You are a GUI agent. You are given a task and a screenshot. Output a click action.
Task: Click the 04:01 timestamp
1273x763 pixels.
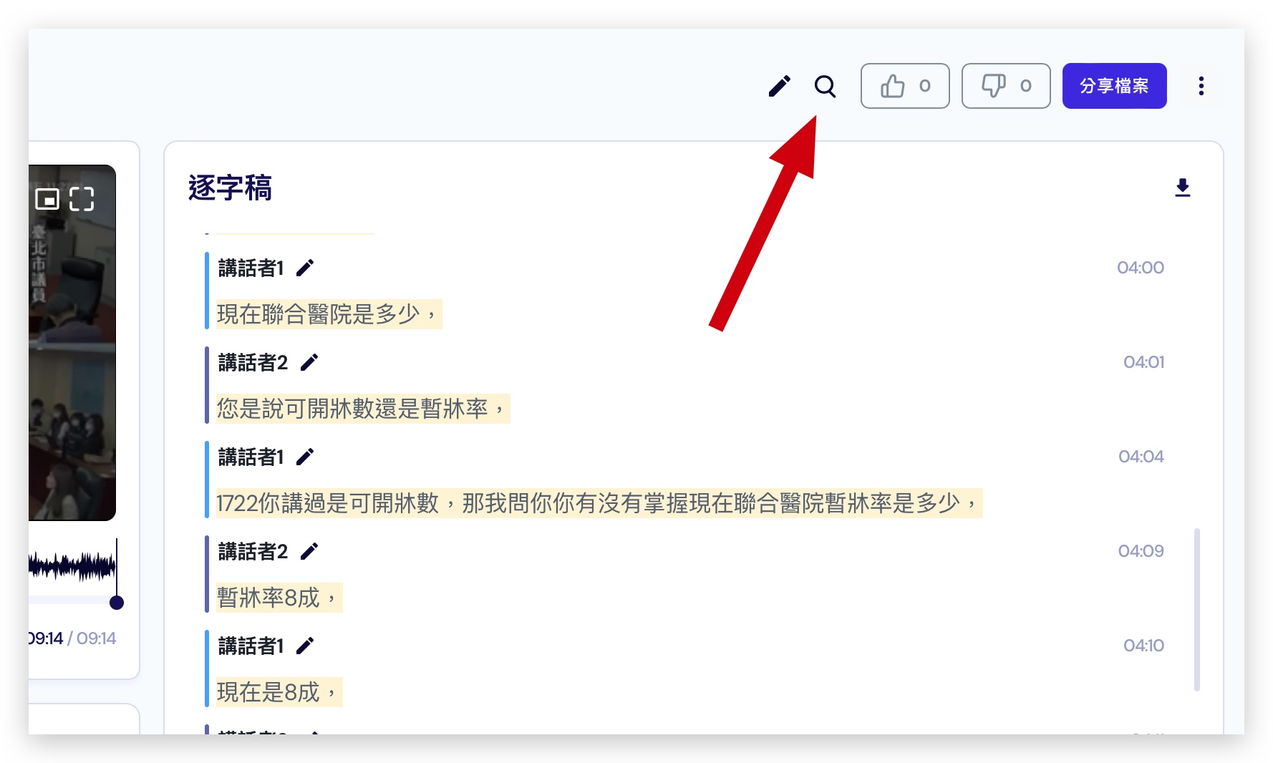[x=1143, y=362]
